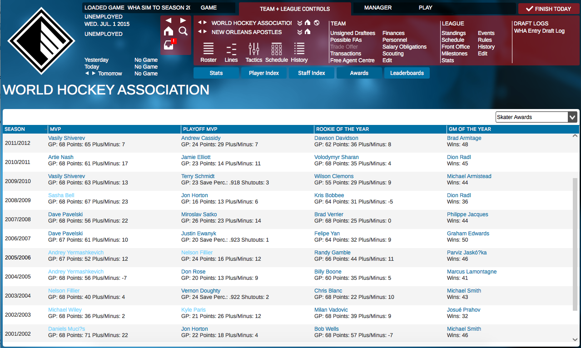The width and height of the screenshot is (581, 348).
Task: Open MVP Vasily Shiverev for 2011/2012
Action: click(66, 138)
